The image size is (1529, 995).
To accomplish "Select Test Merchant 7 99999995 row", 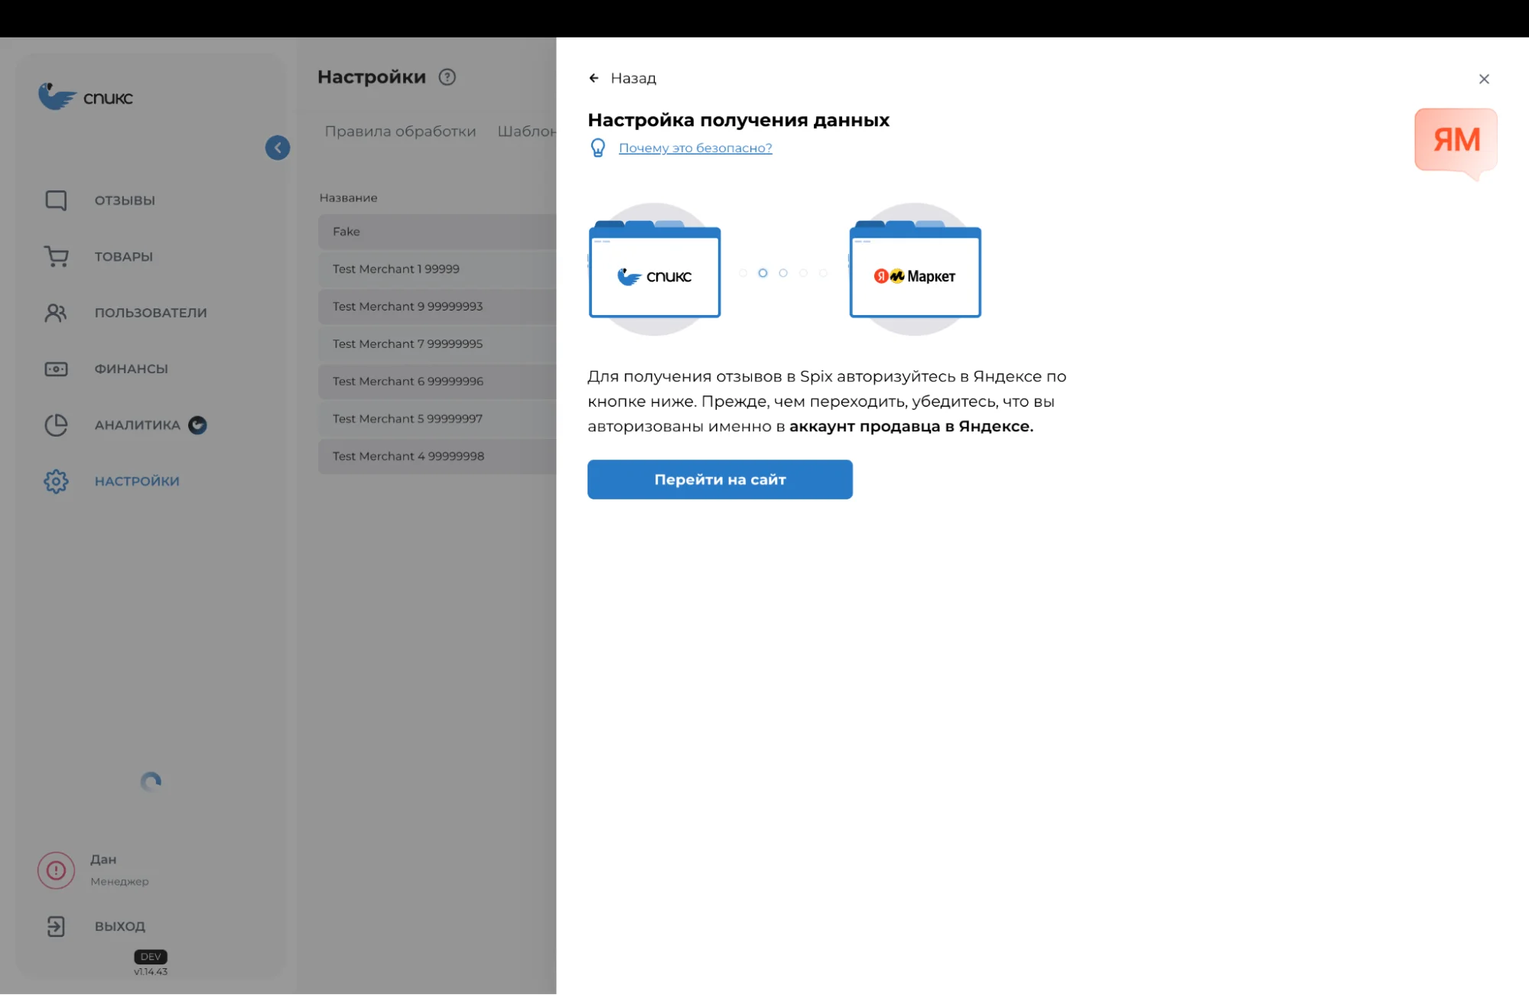I will point(438,344).
